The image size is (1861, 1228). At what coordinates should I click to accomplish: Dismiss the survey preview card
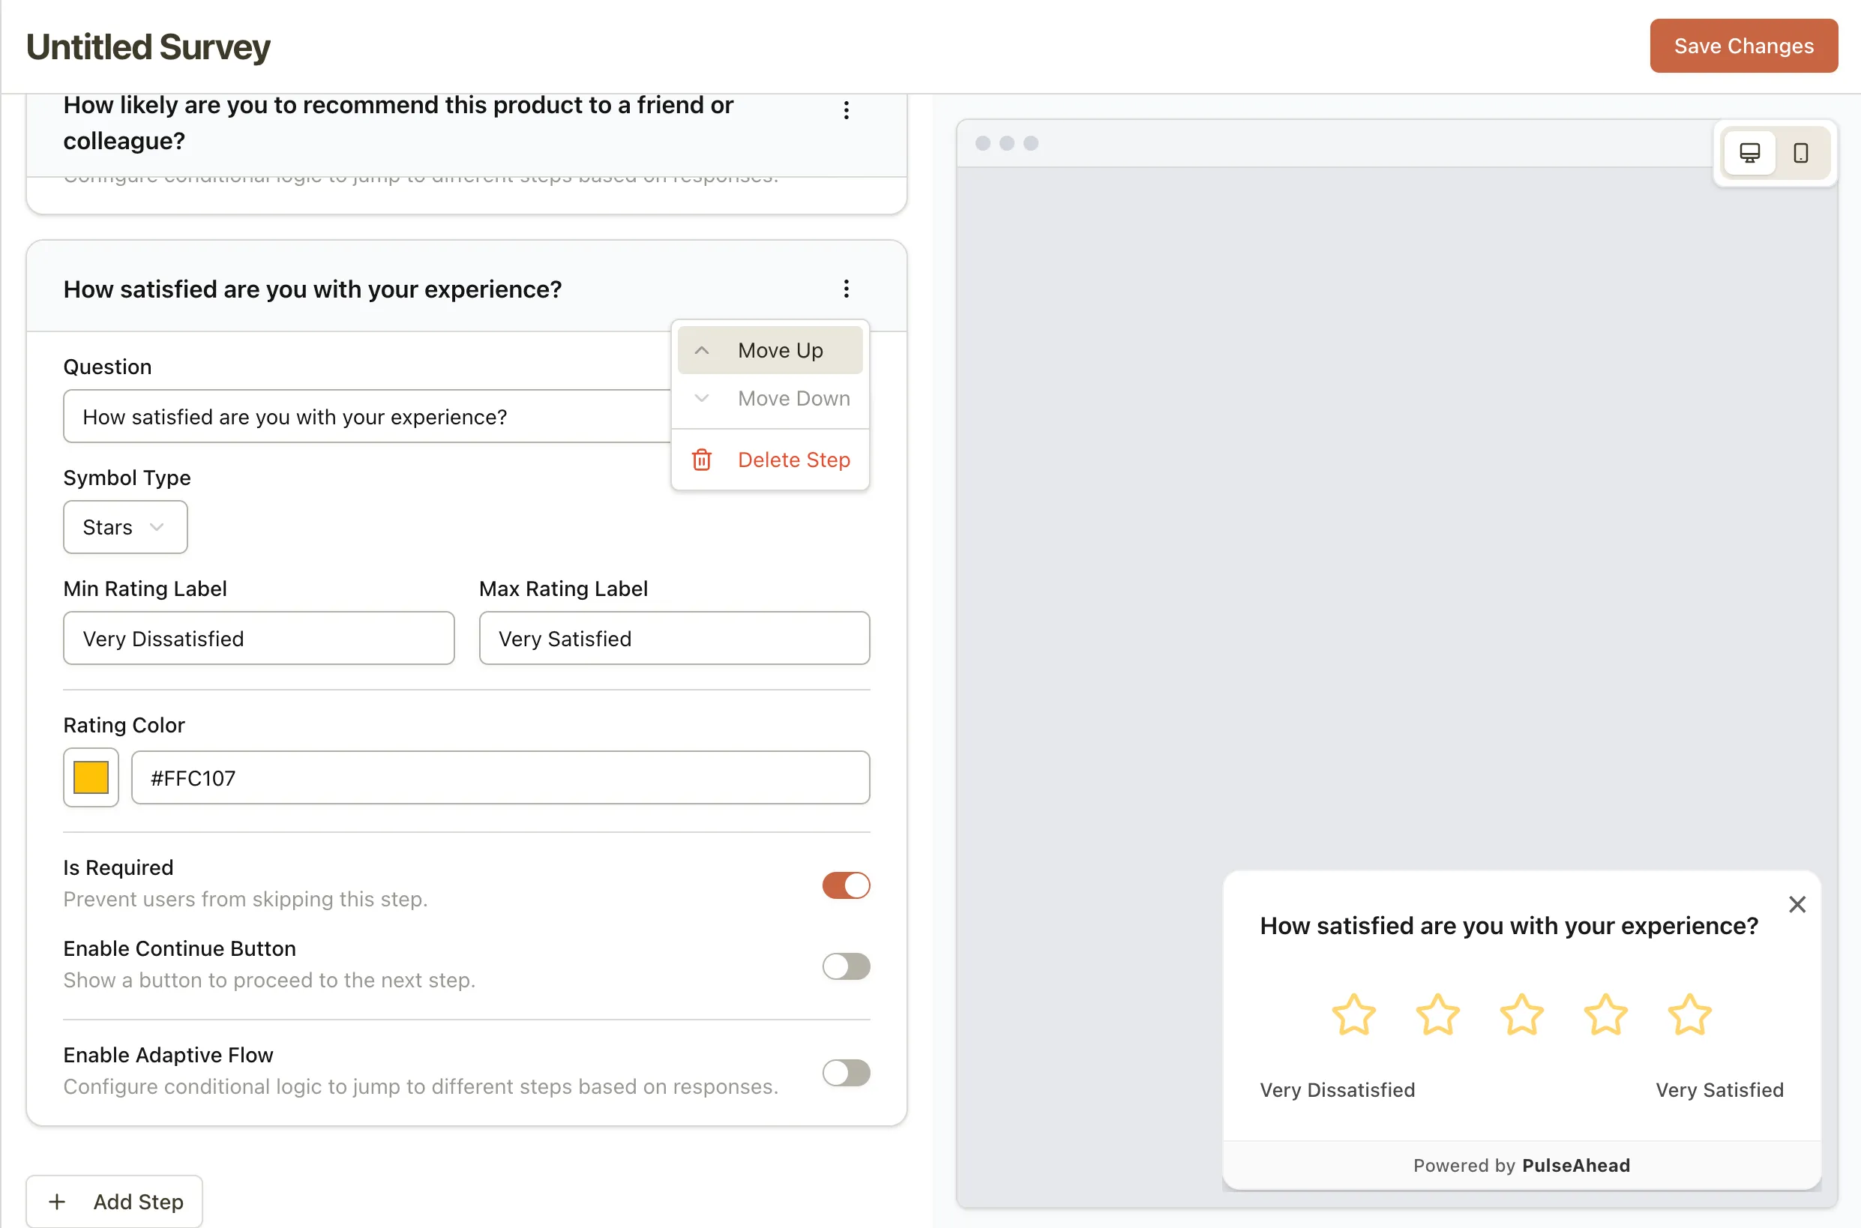coord(1797,904)
